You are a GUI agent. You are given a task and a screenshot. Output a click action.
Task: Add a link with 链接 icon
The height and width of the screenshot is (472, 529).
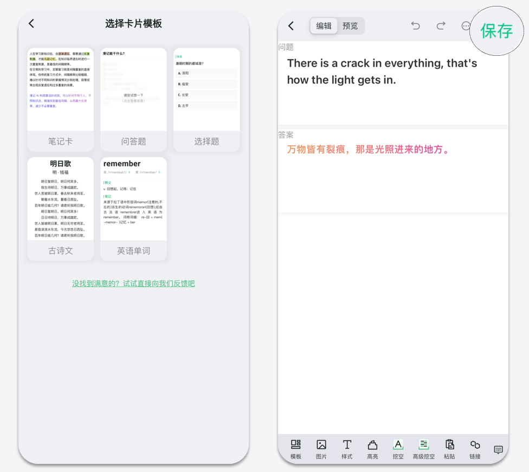tap(475, 449)
